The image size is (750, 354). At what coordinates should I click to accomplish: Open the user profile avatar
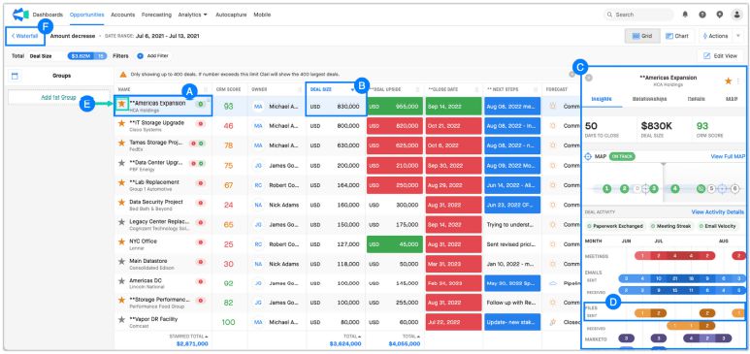(x=736, y=15)
